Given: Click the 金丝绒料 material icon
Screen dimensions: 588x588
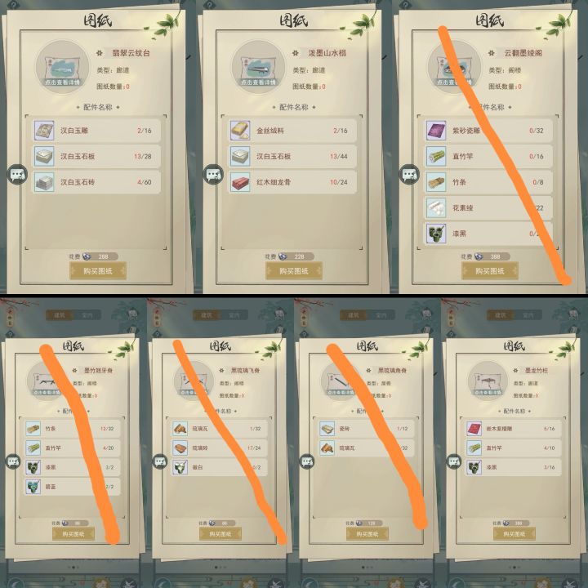Looking at the screenshot, I should click(240, 131).
